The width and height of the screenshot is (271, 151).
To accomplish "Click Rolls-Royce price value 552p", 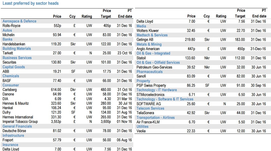I will click(x=57, y=26).
